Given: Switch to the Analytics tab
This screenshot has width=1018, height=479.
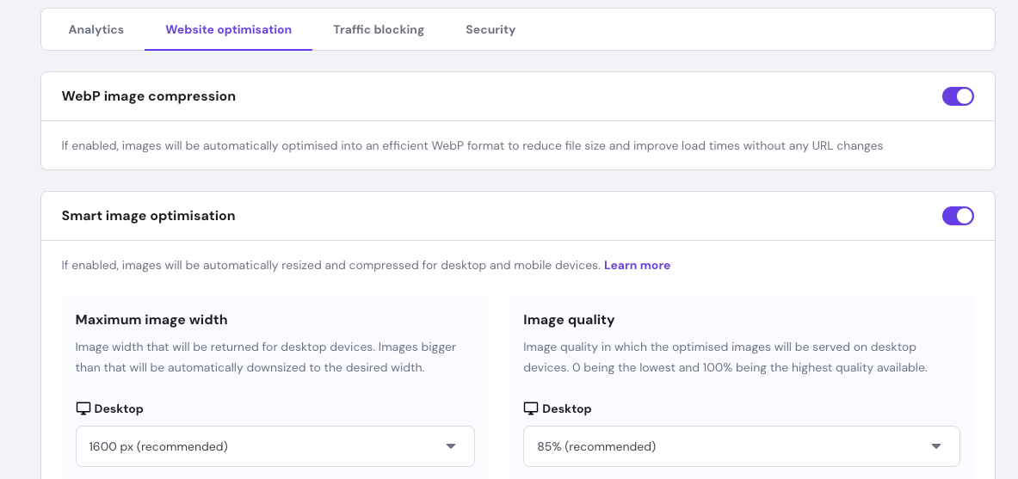Looking at the screenshot, I should point(96,29).
